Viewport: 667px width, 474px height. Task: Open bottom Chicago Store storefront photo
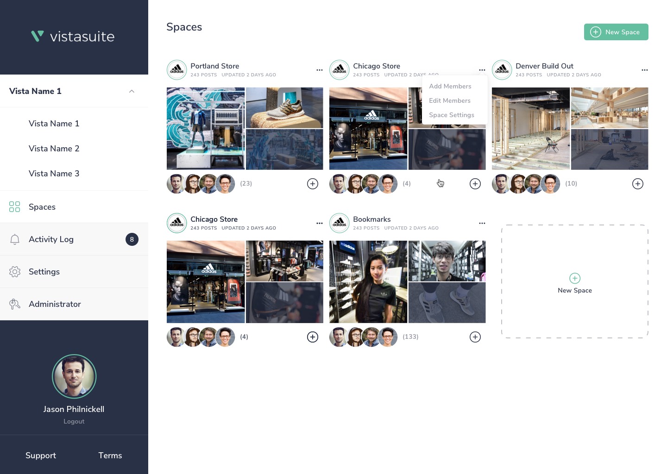tap(206, 282)
